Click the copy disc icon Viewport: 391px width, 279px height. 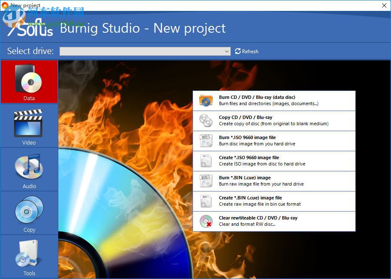(206, 120)
